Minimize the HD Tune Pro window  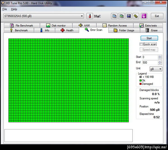pyautogui.click(x=145, y=2)
